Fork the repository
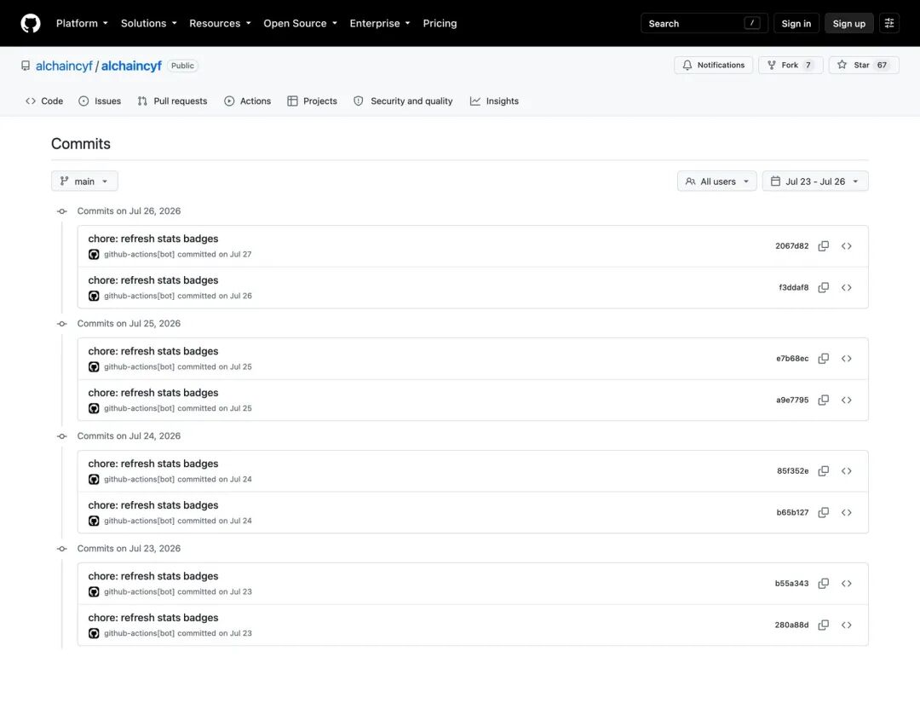This screenshot has height=703, width=920. [x=791, y=65]
